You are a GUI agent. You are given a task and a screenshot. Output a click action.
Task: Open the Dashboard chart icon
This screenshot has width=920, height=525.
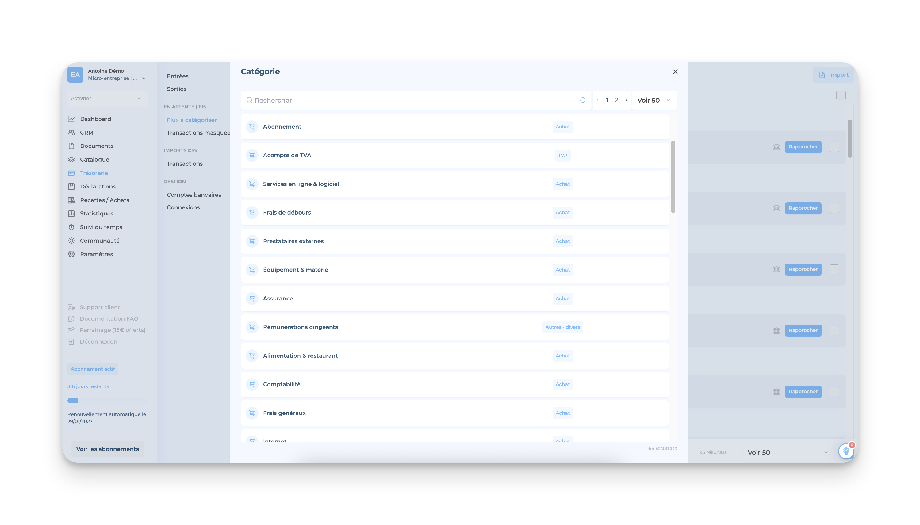tap(71, 119)
